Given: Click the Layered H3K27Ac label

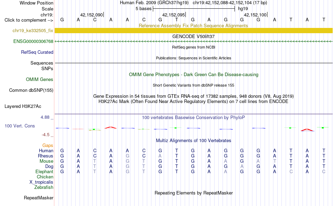Looking at the screenshot, I should [x=23, y=106].
